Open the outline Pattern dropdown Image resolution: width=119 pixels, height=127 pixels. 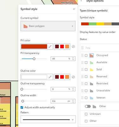coord(48,119)
